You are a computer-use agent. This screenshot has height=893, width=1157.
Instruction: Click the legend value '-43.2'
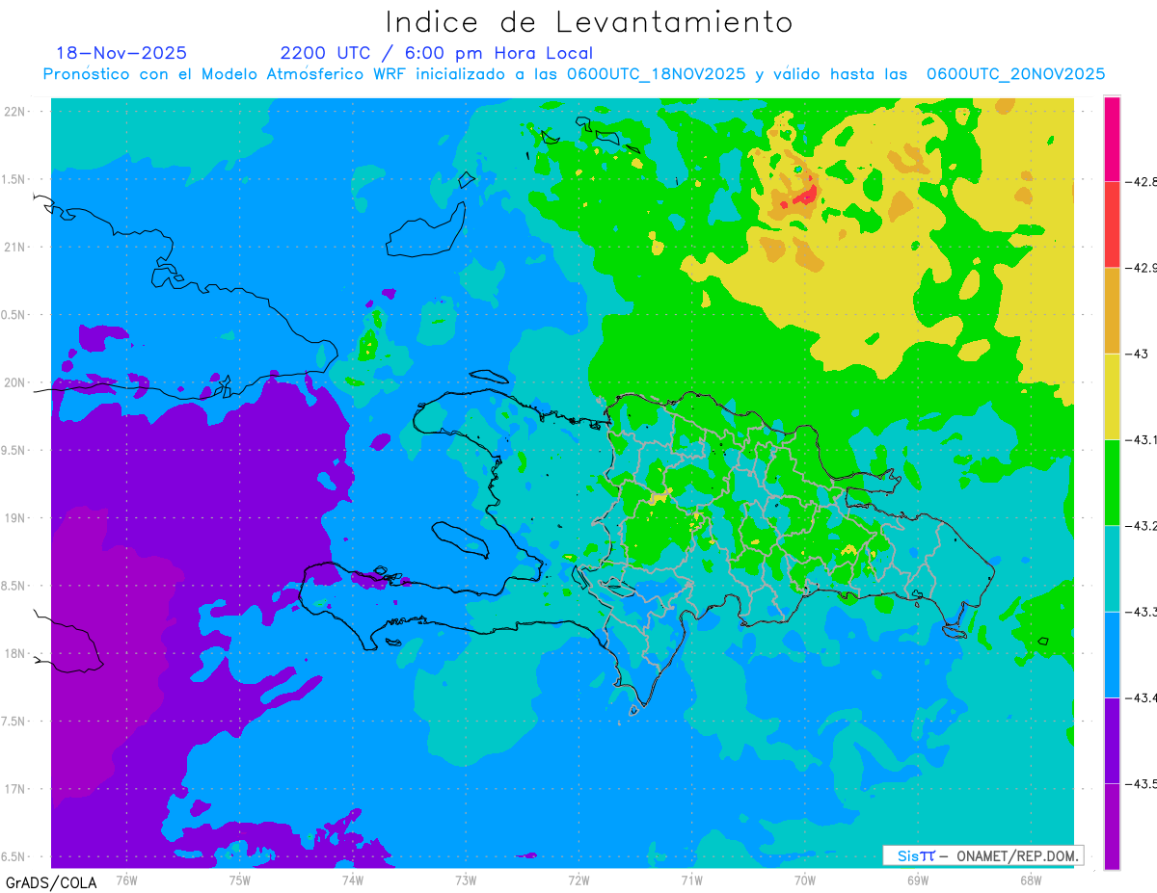click(1141, 525)
